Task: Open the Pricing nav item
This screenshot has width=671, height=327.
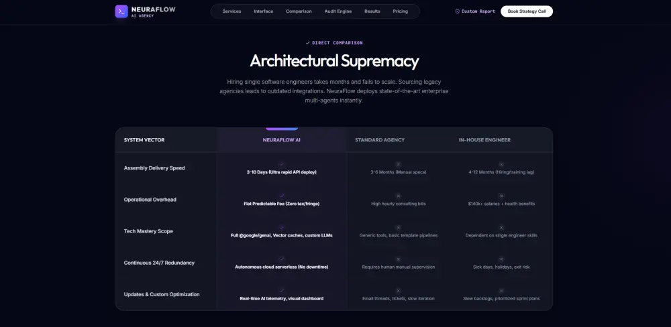Action: coord(400,11)
